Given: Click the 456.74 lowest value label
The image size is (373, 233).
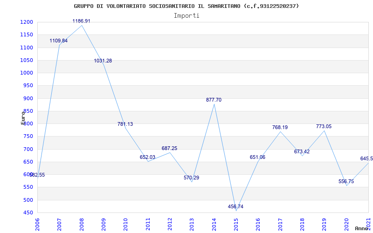Looking at the screenshot, I should [x=235, y=207].
